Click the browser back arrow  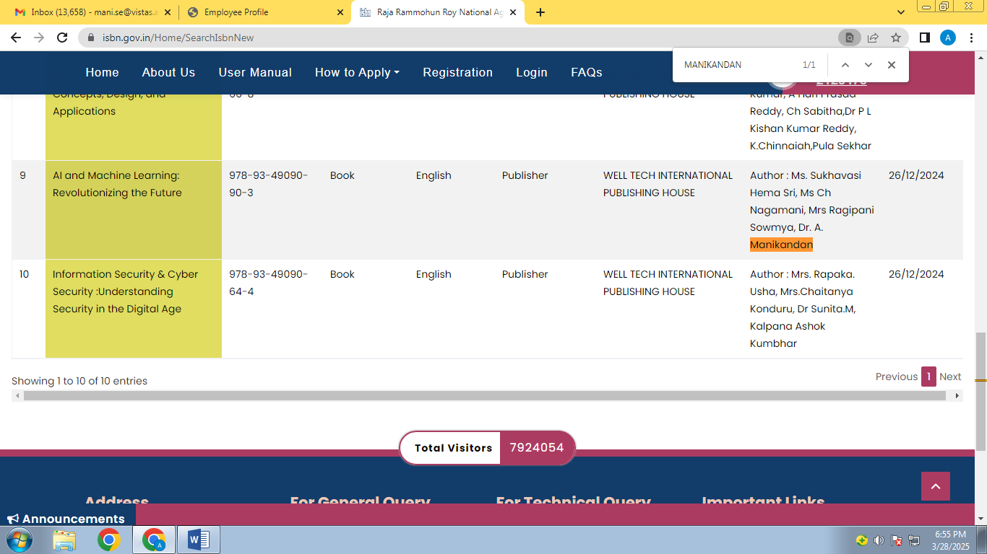coord(16,38)
